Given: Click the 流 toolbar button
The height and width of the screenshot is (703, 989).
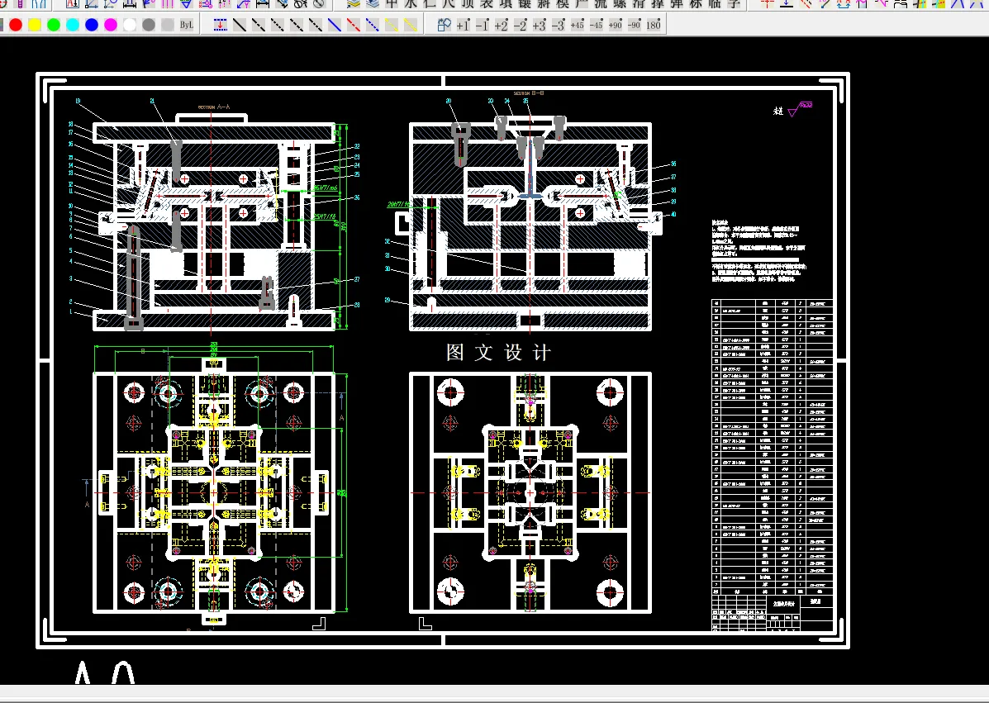Looking at the screenshot, I should tap(601, 4).
